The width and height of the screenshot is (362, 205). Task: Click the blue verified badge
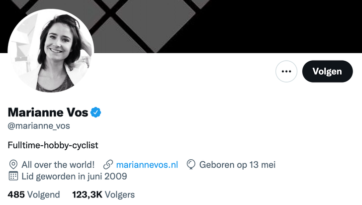(96, 112)
